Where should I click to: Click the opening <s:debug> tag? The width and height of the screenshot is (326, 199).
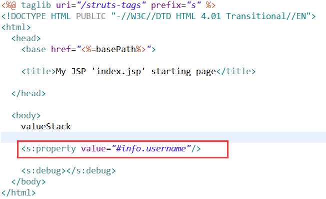43,171
